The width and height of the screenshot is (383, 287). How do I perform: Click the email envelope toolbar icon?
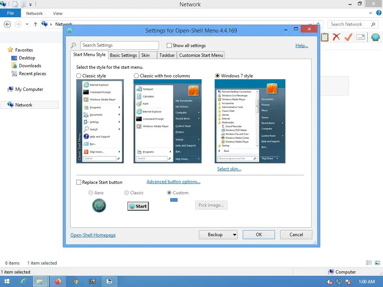(361, 37)
